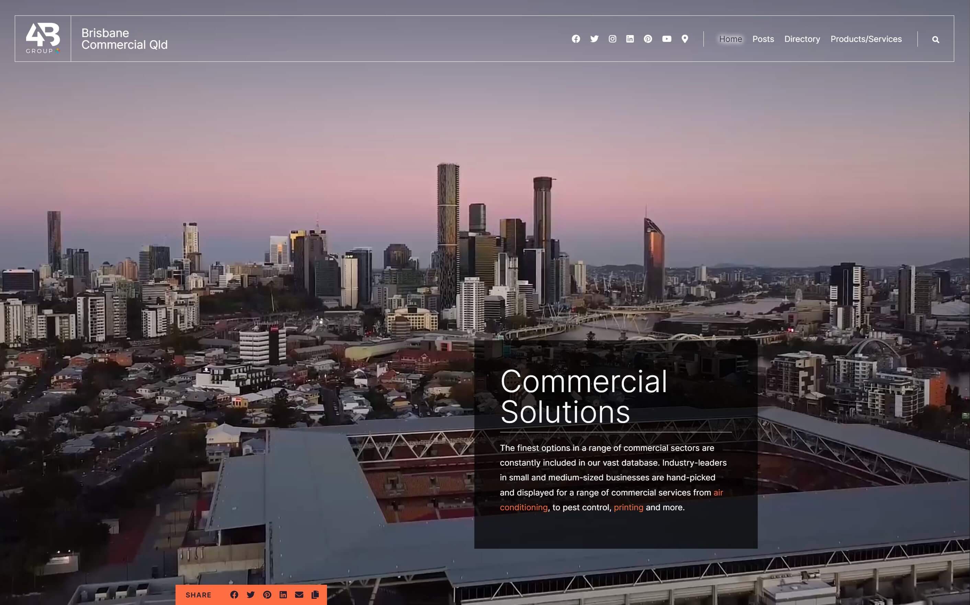This screenshot has height=605, width=970.
Task: Open the Pinterest page in header
Action: [x=648, y=39]
